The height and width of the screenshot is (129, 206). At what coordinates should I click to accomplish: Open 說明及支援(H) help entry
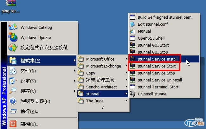coord(42,101)
